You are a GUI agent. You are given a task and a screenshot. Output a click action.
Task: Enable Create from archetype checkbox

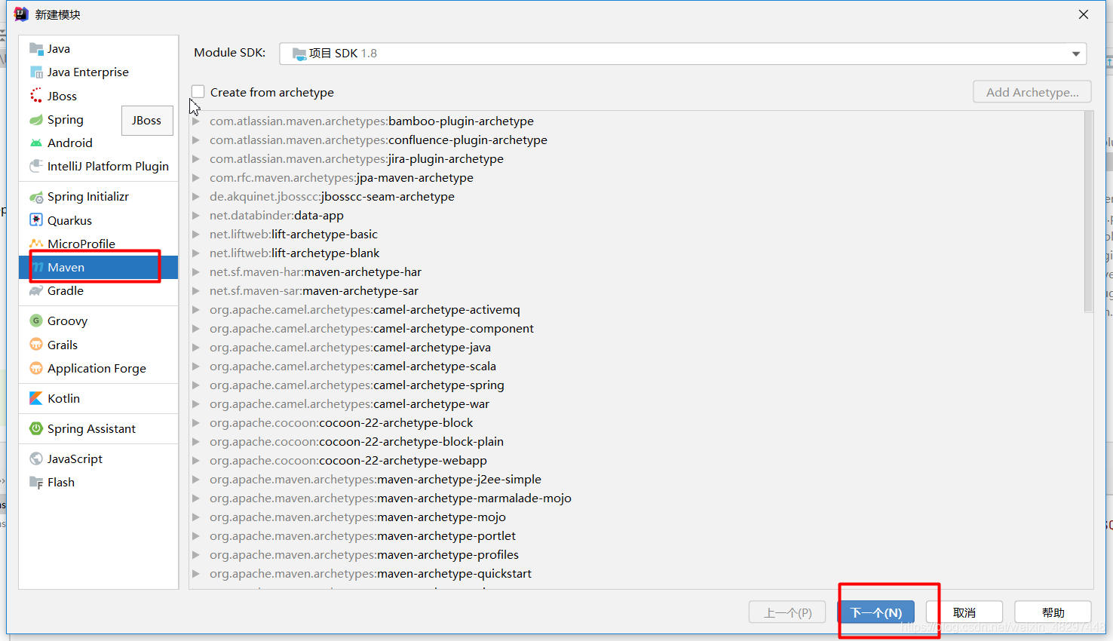click(198, 92)
